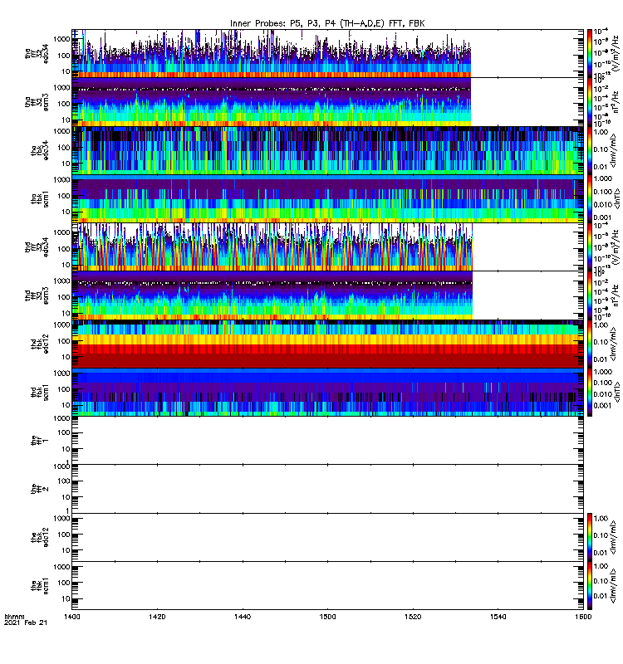Click the '1540' time axis label
Image resolution: width=623 pixels, height=664 pixels.
click(x=498, y=617)
